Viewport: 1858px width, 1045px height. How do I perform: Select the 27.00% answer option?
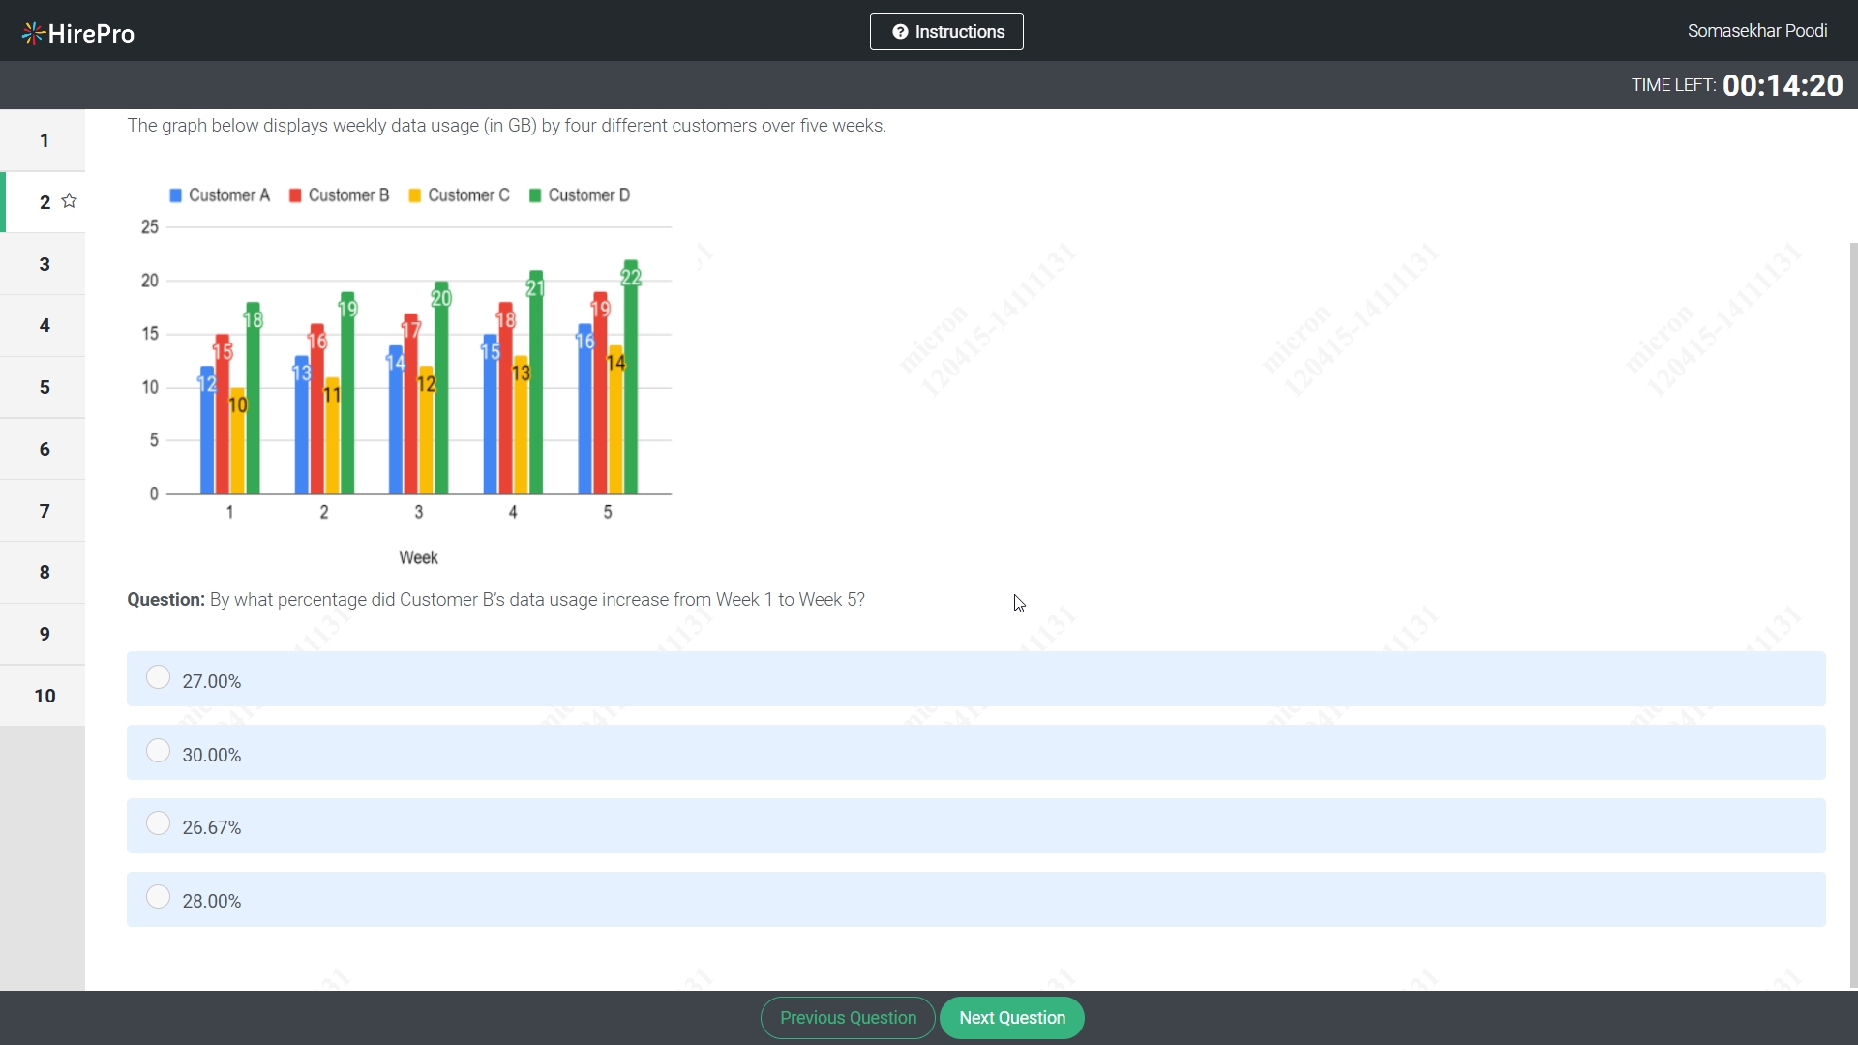(x=975, y=679)
